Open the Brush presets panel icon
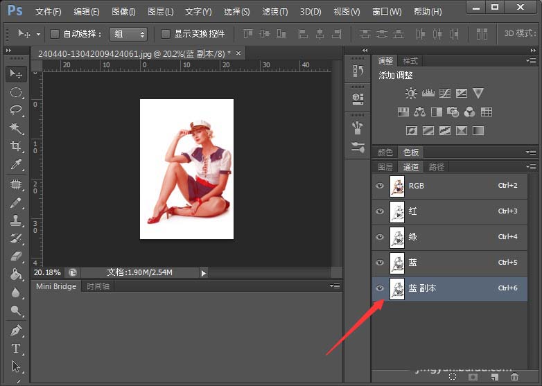This screenshot has height=386, width=542. click(x=358, y=128)
